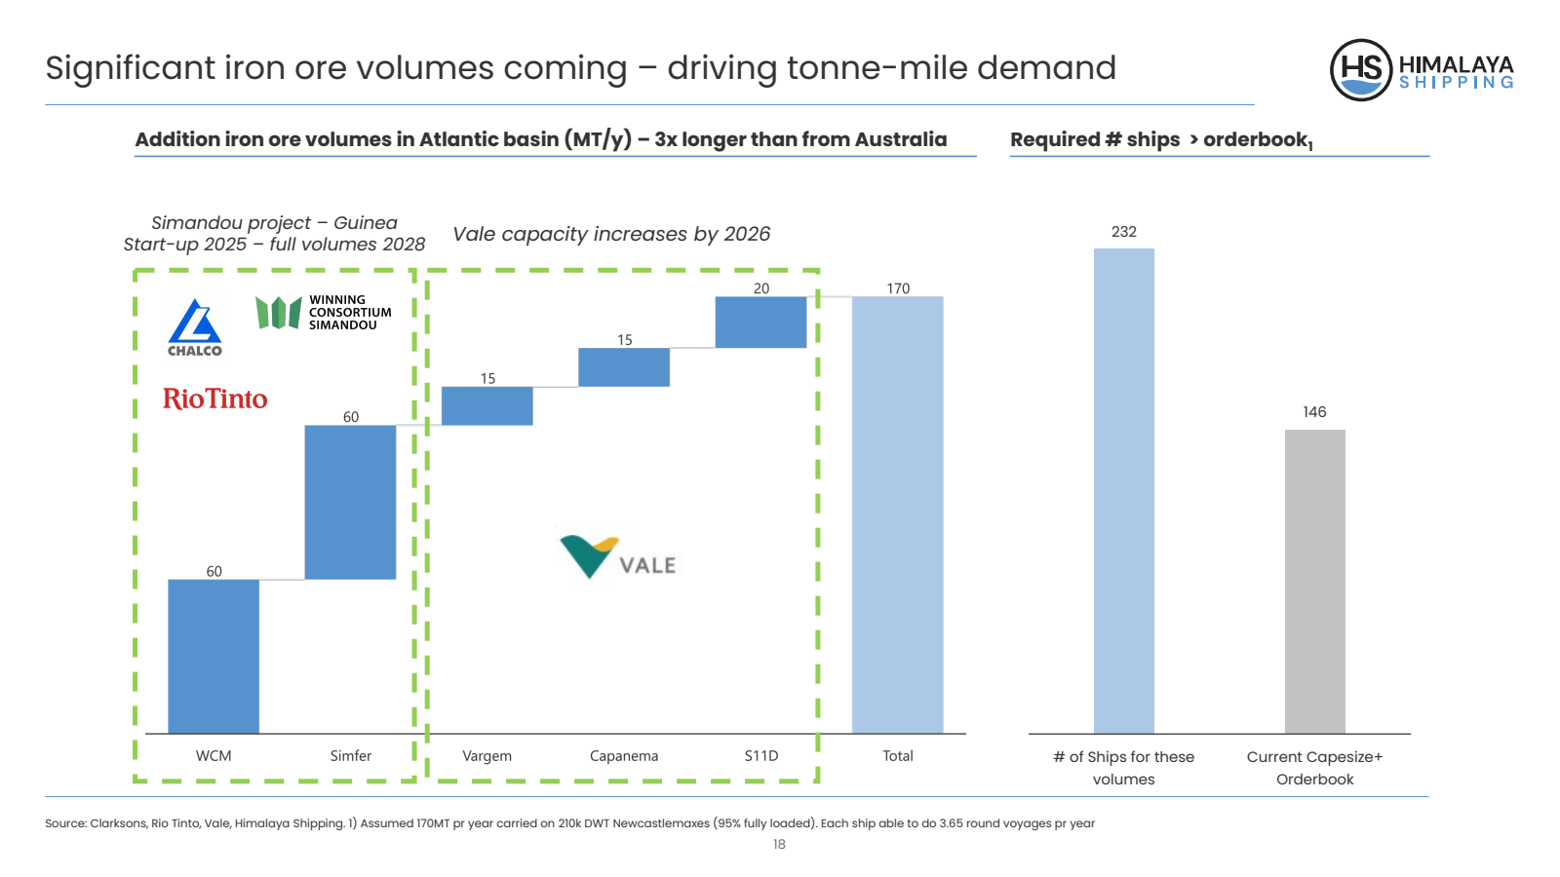Select the Vargem waterfall bar
The width and height of the screenshot is (1560, 877).
click(487, 405)
